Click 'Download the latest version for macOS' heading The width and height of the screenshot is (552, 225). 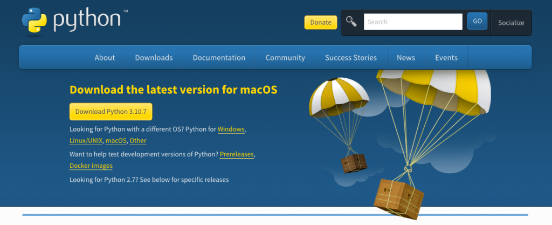[174, 90]
